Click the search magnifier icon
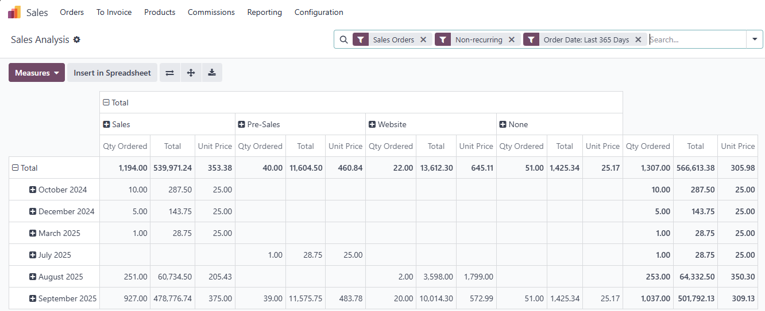Image resolution: width=765 pixels, height=311 pixels. [x=343, y=40]
